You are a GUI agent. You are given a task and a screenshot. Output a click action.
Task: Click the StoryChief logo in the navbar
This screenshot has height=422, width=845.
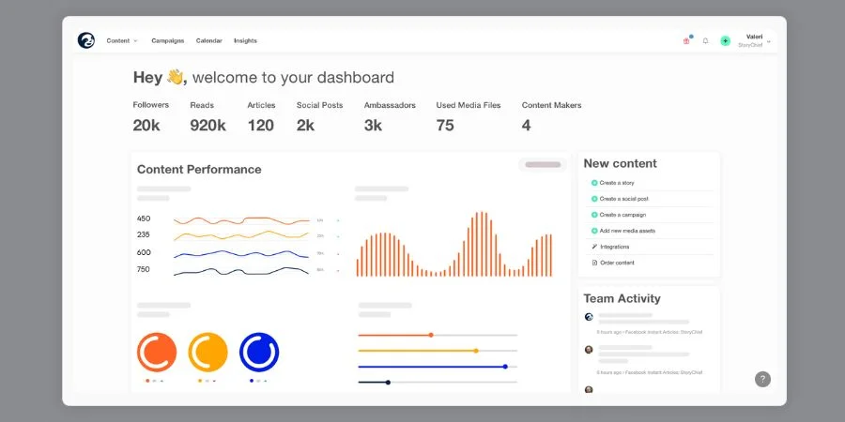pyautogui.click(x=86, y=40)
